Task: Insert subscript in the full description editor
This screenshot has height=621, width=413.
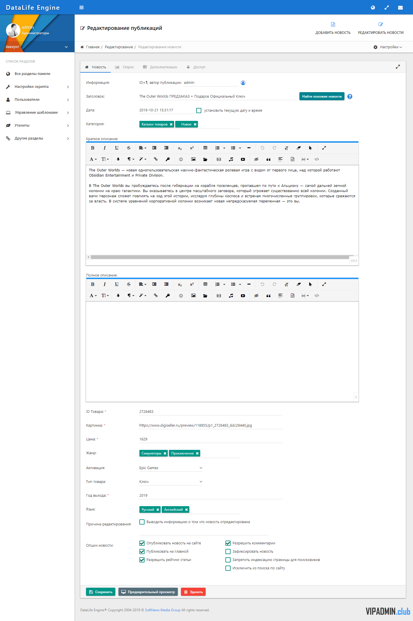Action: (x=180, y=284)
